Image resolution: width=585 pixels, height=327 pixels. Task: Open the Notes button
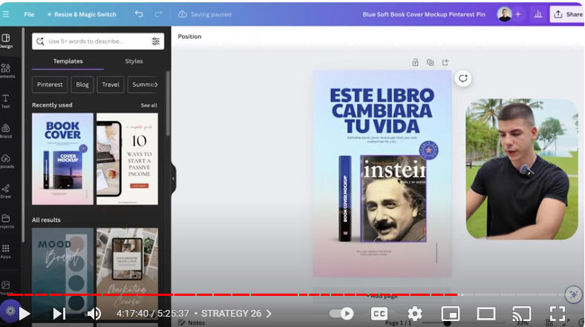(192, 323)
